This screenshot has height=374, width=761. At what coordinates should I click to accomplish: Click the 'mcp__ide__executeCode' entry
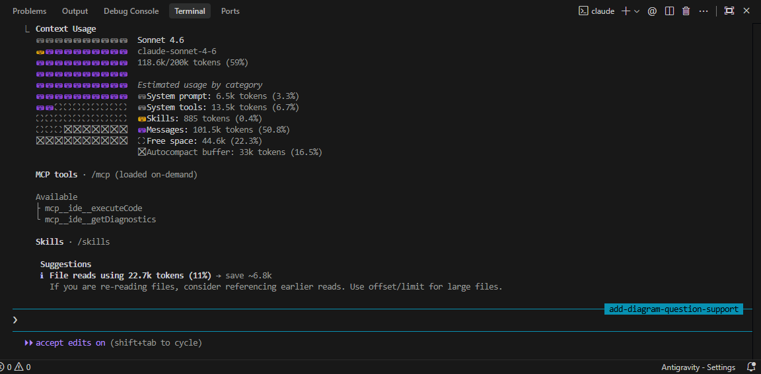(x=93, y=208)
